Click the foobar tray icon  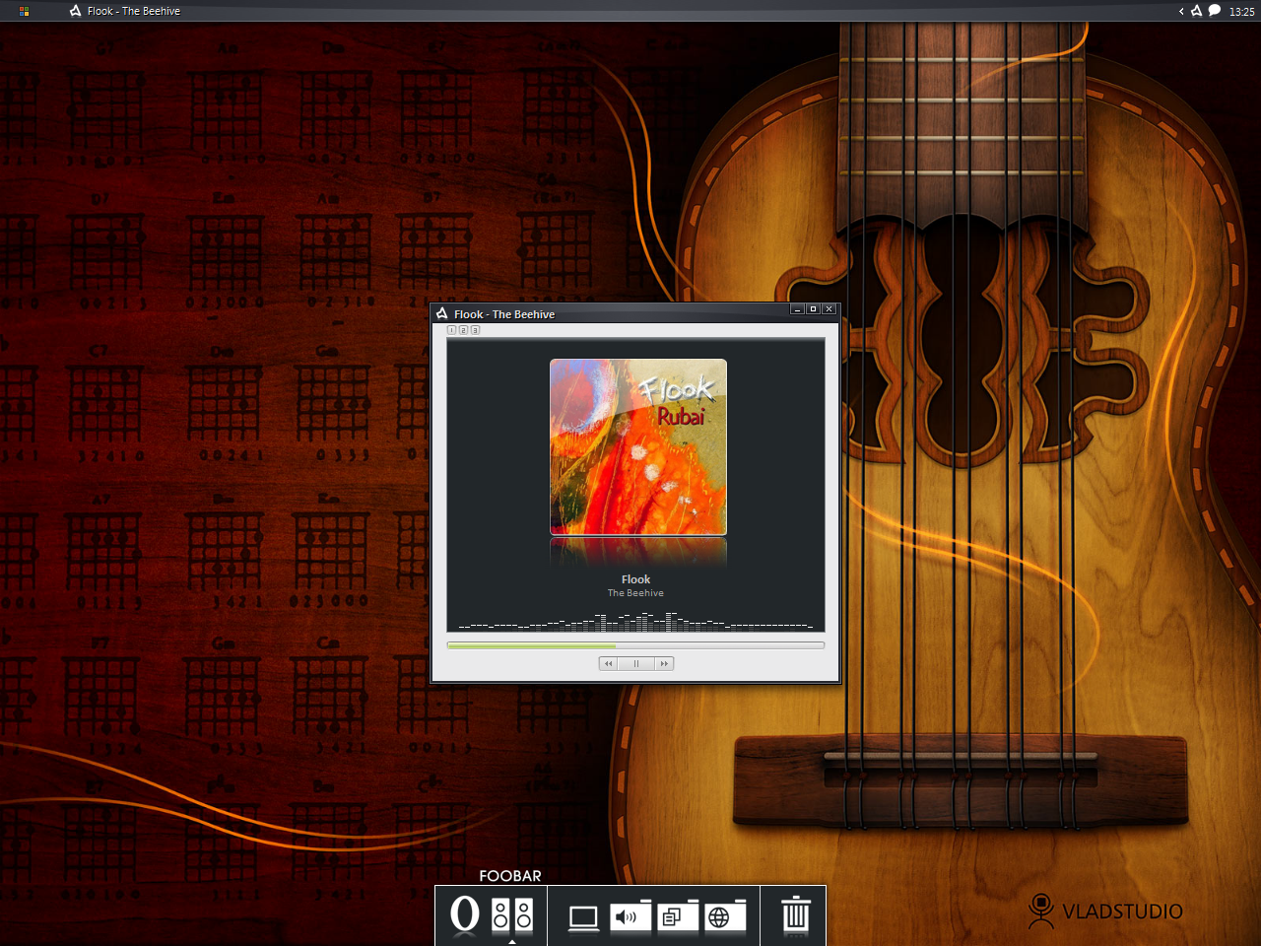[x=1197, y=11]
